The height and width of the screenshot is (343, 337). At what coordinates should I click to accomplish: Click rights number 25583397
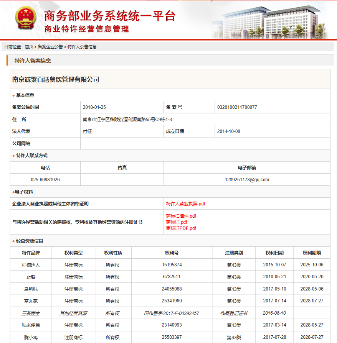172,337
